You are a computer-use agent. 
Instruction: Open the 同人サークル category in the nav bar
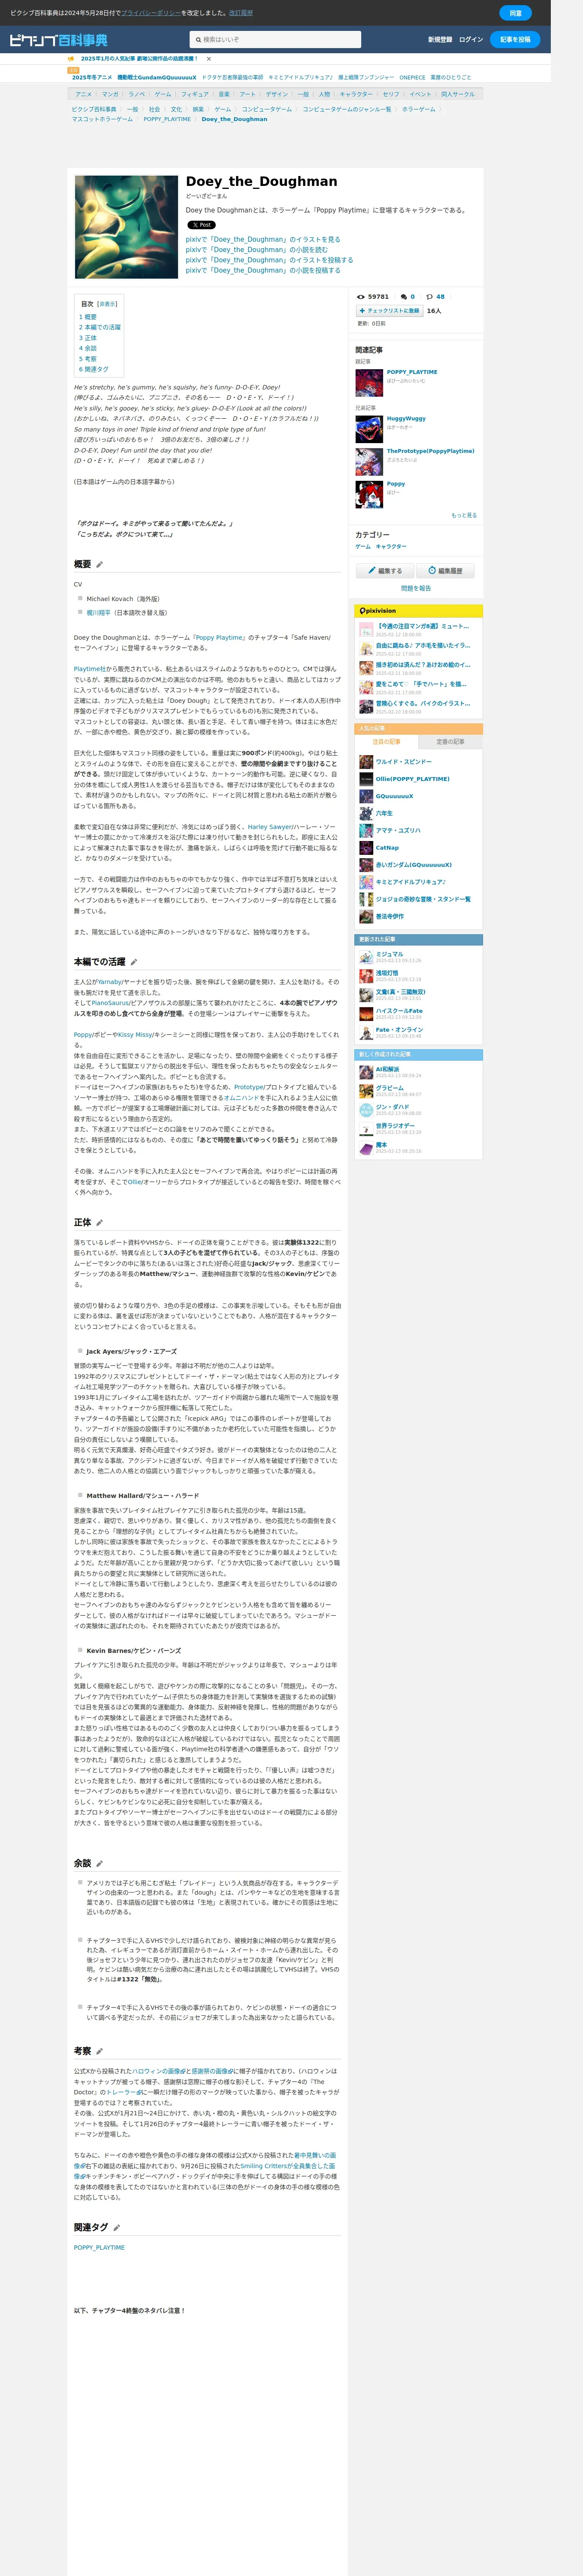tap(458, 94)
